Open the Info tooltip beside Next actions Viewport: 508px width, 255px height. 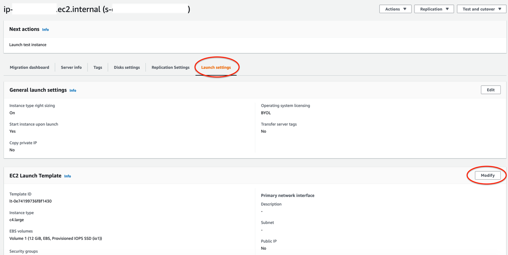[x=45, y=29]
